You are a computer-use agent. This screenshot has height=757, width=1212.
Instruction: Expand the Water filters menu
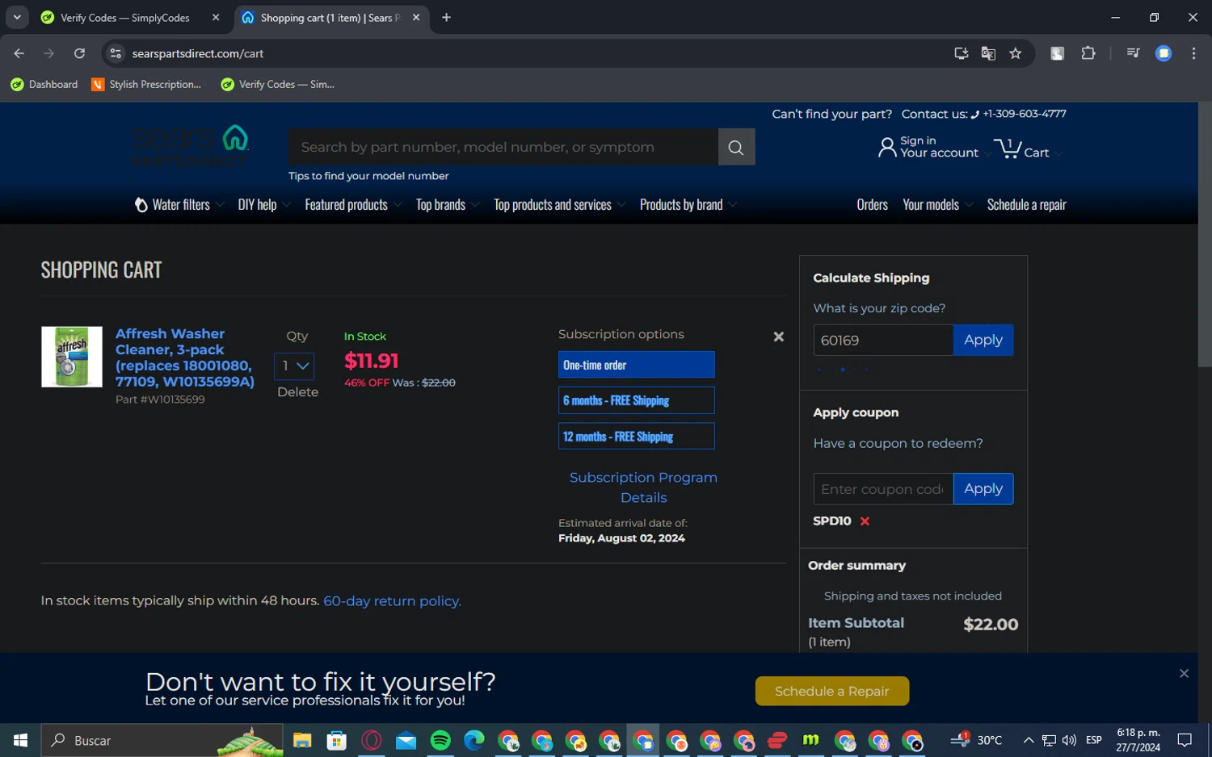click(x=179, y=205)
